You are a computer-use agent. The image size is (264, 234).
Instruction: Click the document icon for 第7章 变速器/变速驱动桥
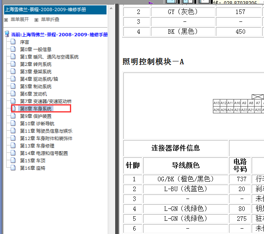click(x=13, y=101)
